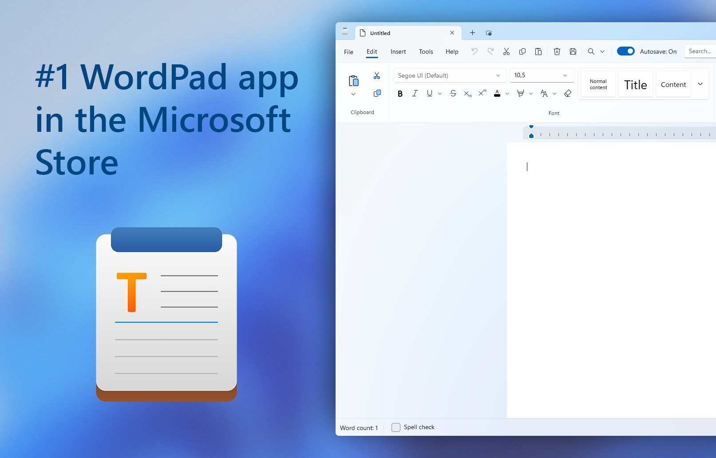Screen dimensions: 716x458
Task: Click the Search input field
Action: (x=700, y=51)
